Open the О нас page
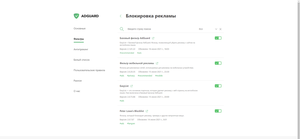This screenshot has width=300, height=139. 77,91
